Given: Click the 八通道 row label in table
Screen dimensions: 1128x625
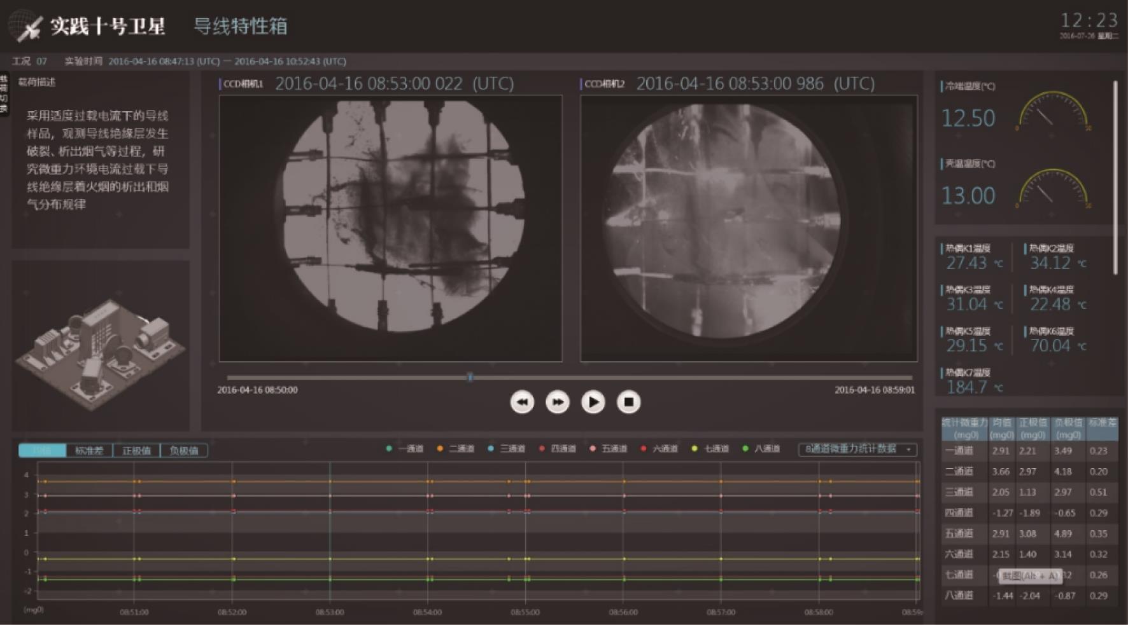Looking at the screenshot, I should click(959, 596).
